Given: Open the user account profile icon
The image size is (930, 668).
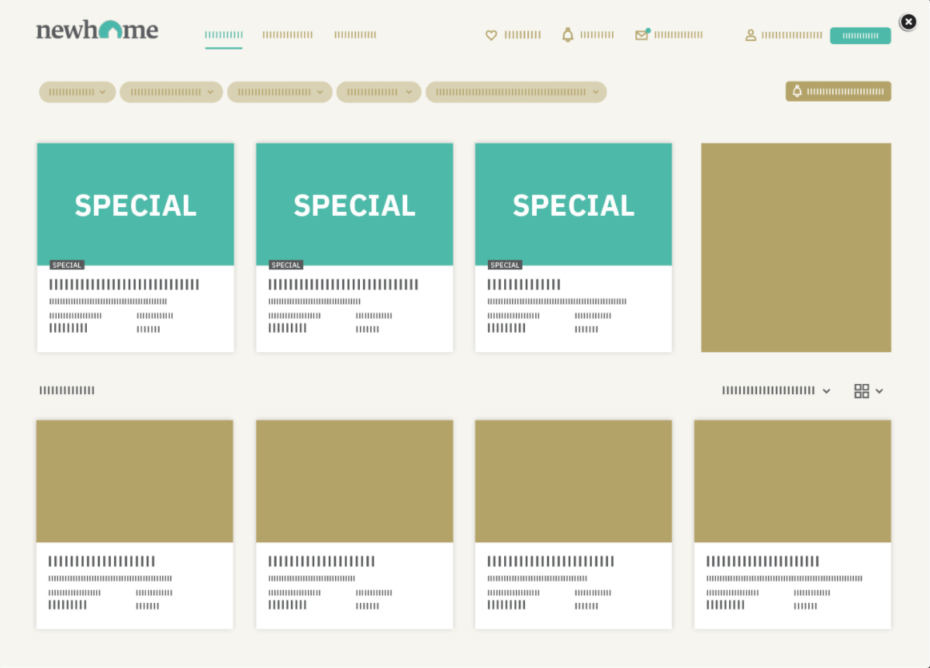Looking at the screenshot, I should (x=750, y=36).
